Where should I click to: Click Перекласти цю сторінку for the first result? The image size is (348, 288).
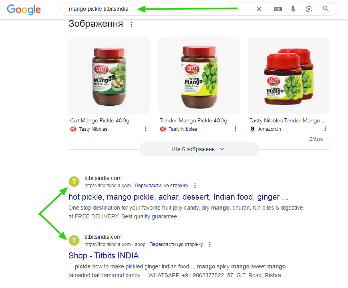click(161, 186)
